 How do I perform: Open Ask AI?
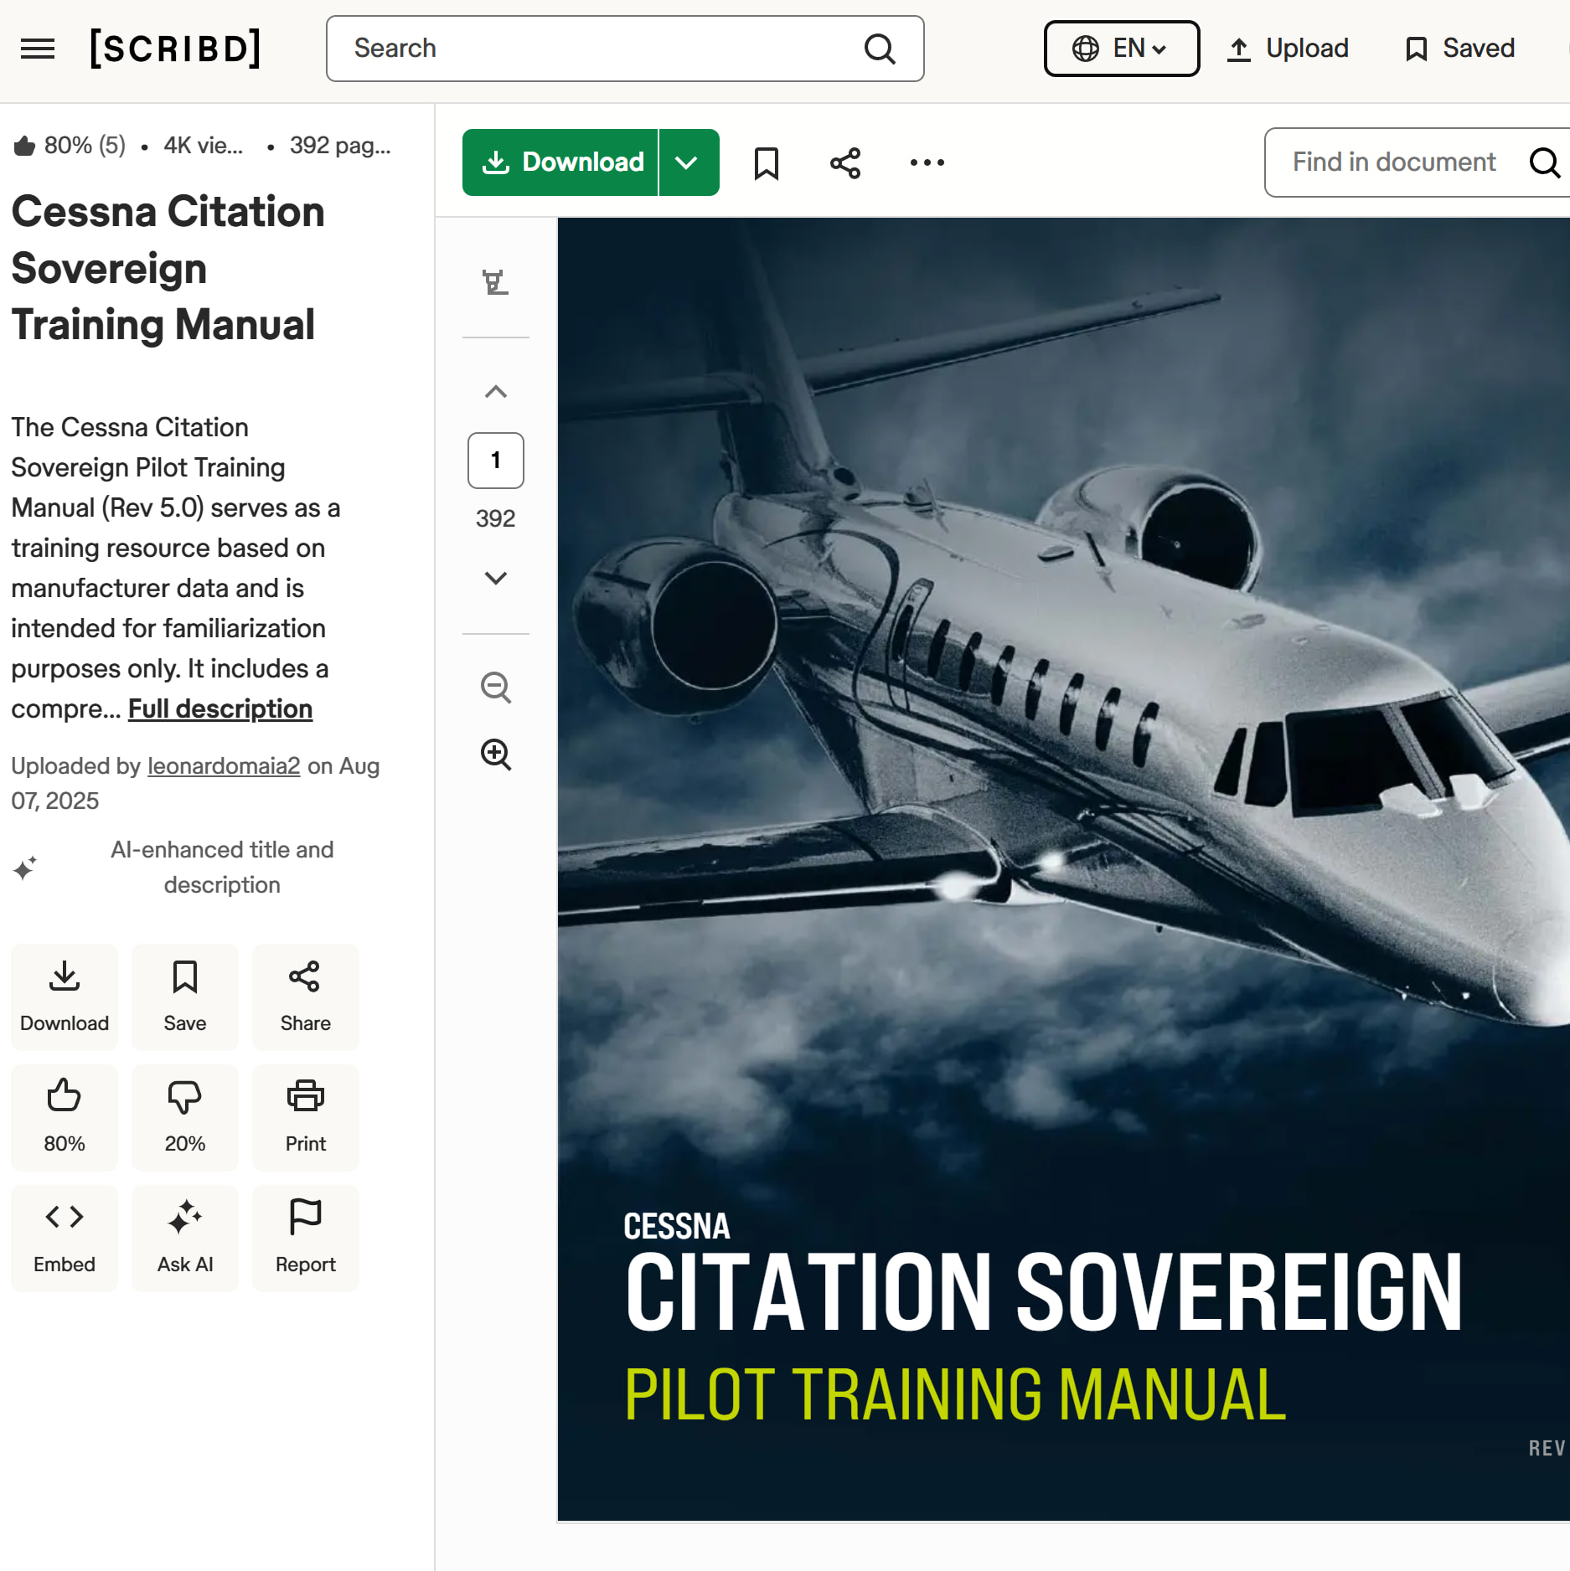pos(185,1238)
